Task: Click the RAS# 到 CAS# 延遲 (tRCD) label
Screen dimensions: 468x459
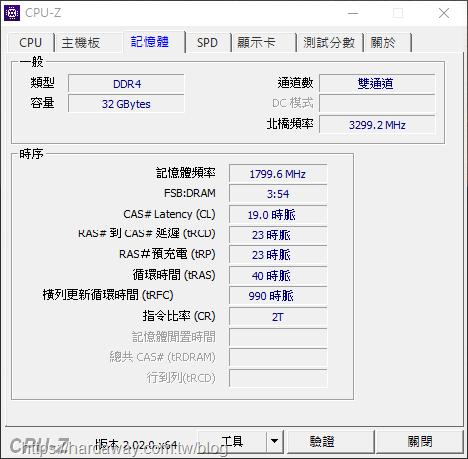Action: pos(147,233)
